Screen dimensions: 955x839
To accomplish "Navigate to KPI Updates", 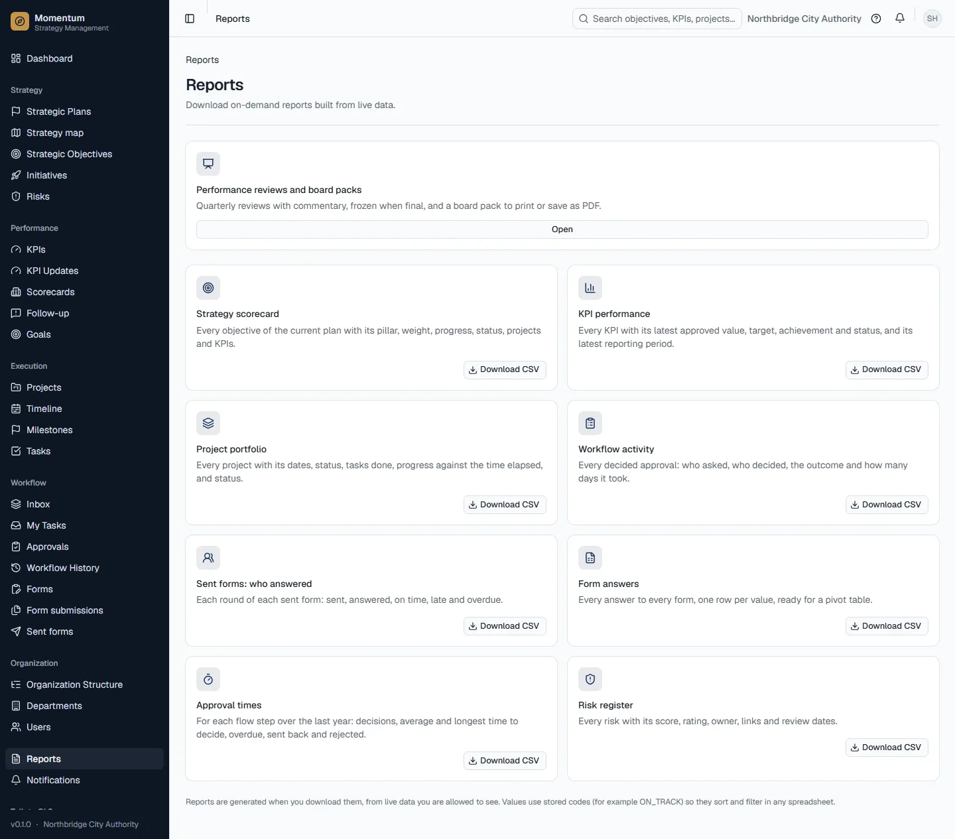I will [84, 271].
